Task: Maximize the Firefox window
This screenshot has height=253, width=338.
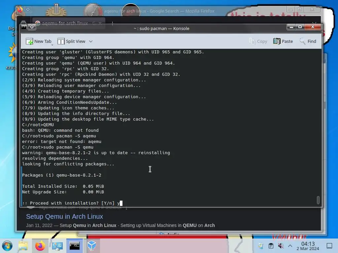Action: pyautogui.click(x=299, y=9)
